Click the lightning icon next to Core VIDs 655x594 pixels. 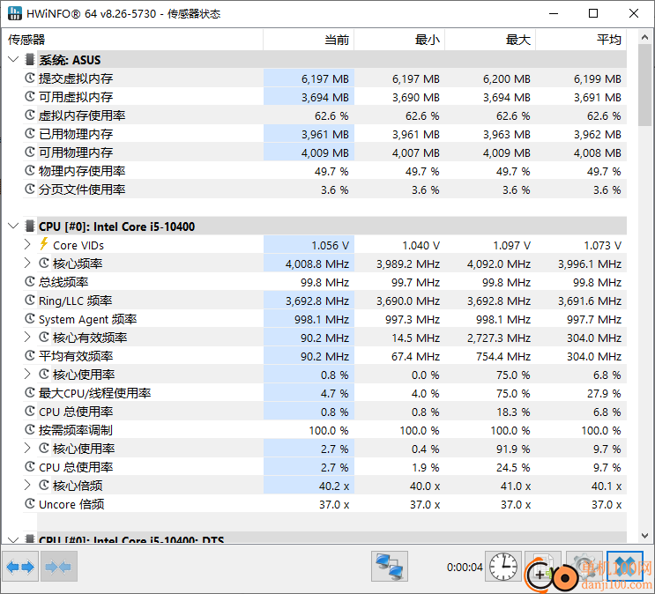(x=43, y=244)
